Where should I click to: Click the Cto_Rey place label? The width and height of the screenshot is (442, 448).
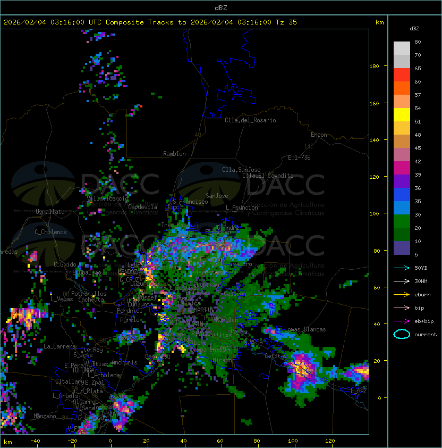tap(91, 350)
